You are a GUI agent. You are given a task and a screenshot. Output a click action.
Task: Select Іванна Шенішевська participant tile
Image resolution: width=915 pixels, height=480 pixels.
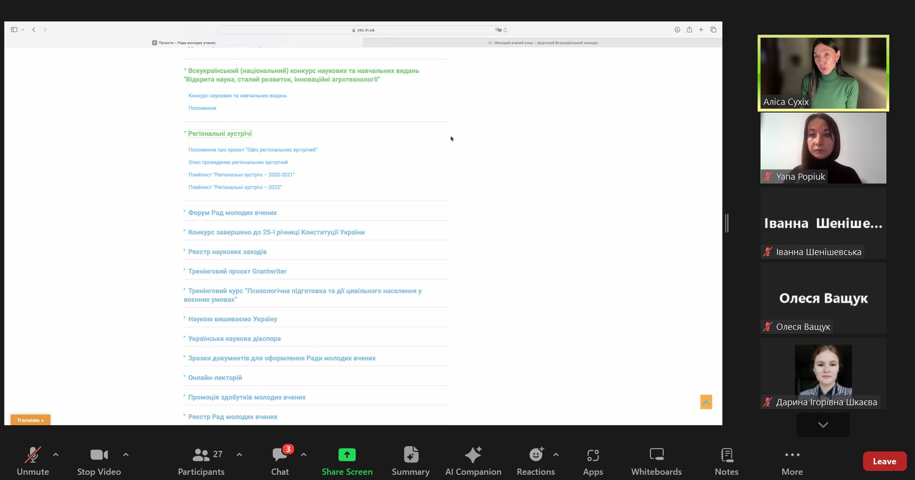pyautogui.click(x=823, y=223)
